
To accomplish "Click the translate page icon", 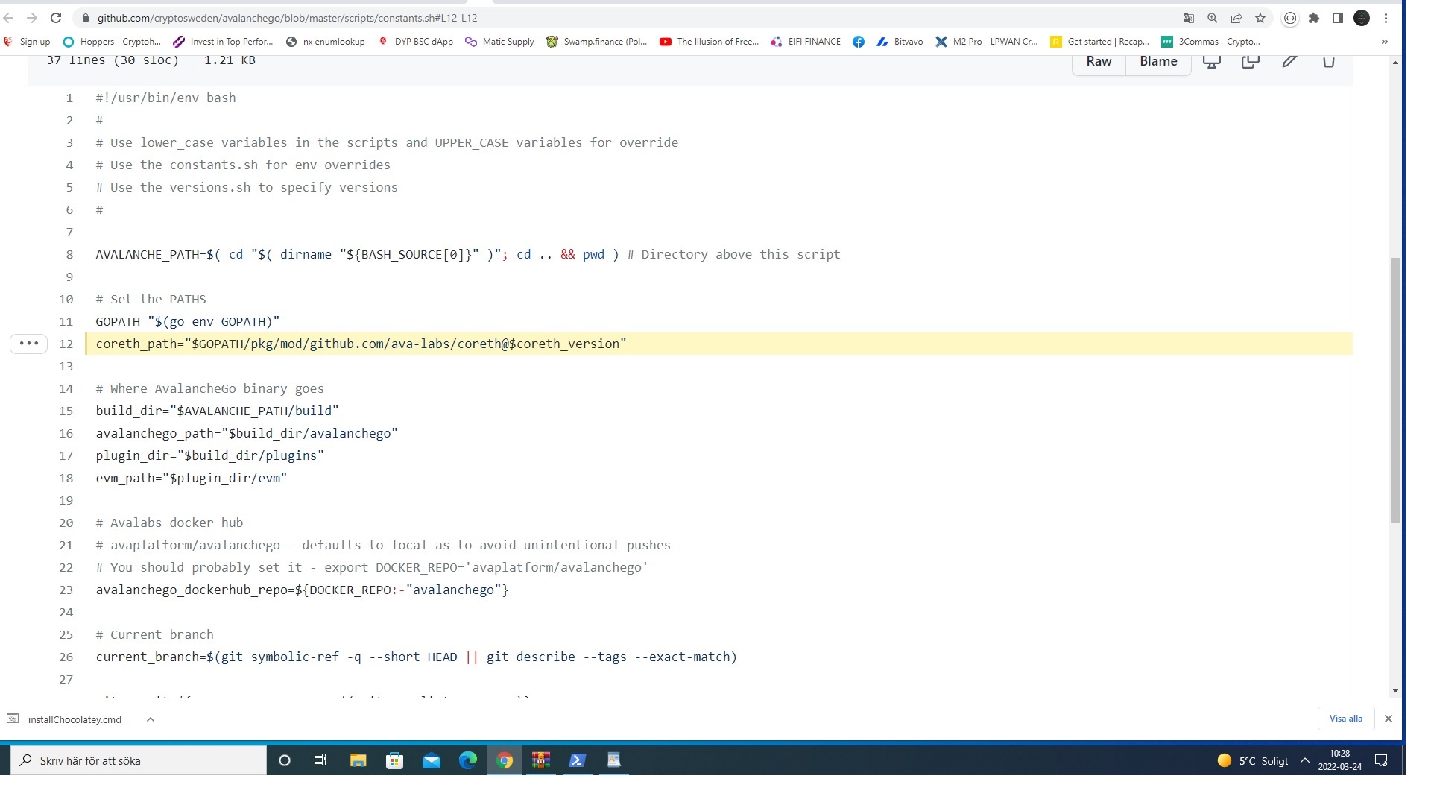I will pos(1189,18).
